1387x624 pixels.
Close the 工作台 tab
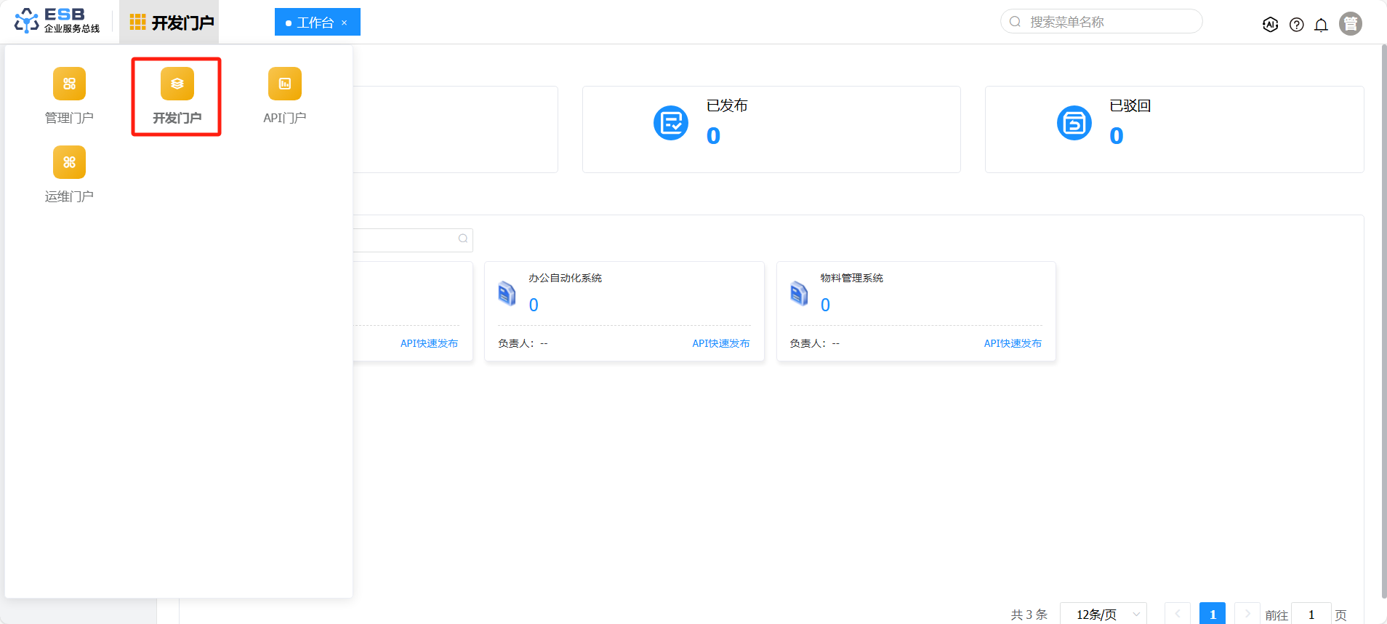pos(345,23)
